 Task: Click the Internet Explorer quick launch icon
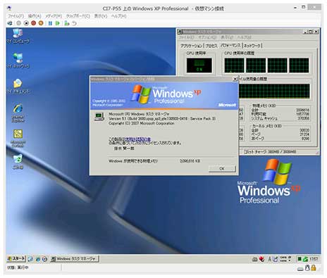(x=38, y=259)
